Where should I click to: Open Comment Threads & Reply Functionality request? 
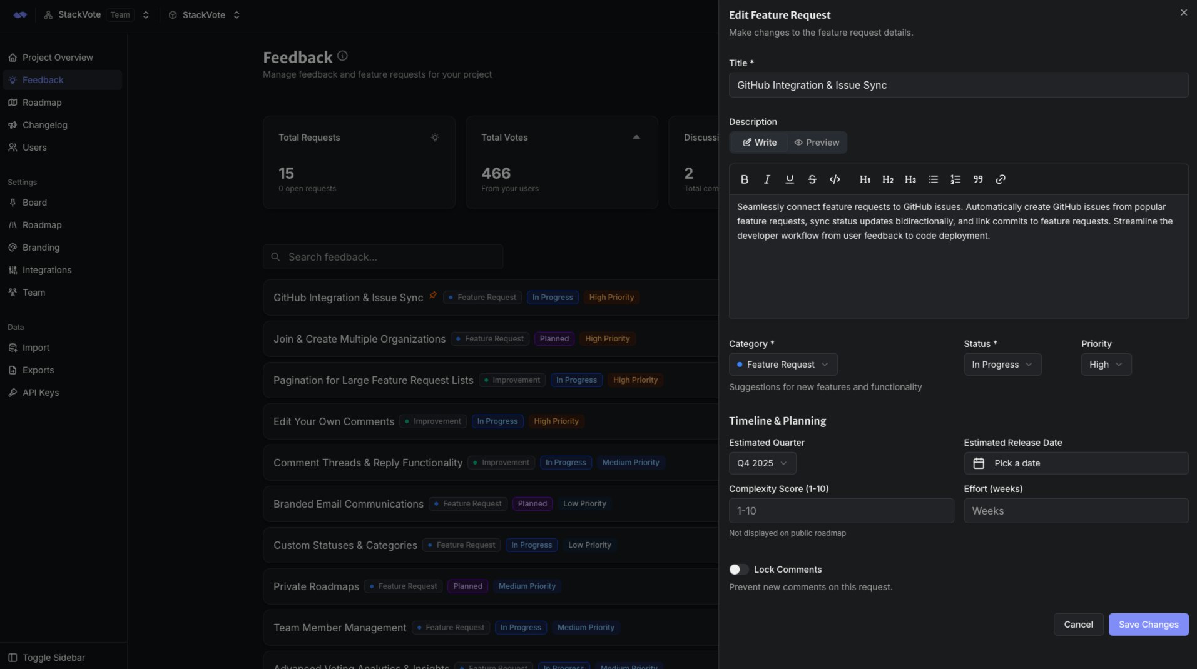368,463
